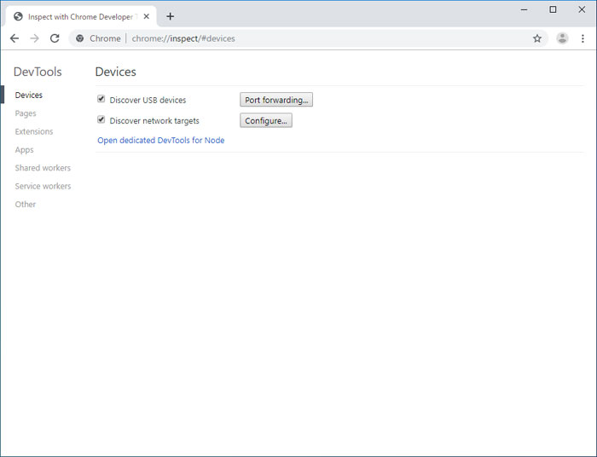This screenshot has width=597, height=457.
Task: Open the user profile avatar menu
Action: point(562,38)
